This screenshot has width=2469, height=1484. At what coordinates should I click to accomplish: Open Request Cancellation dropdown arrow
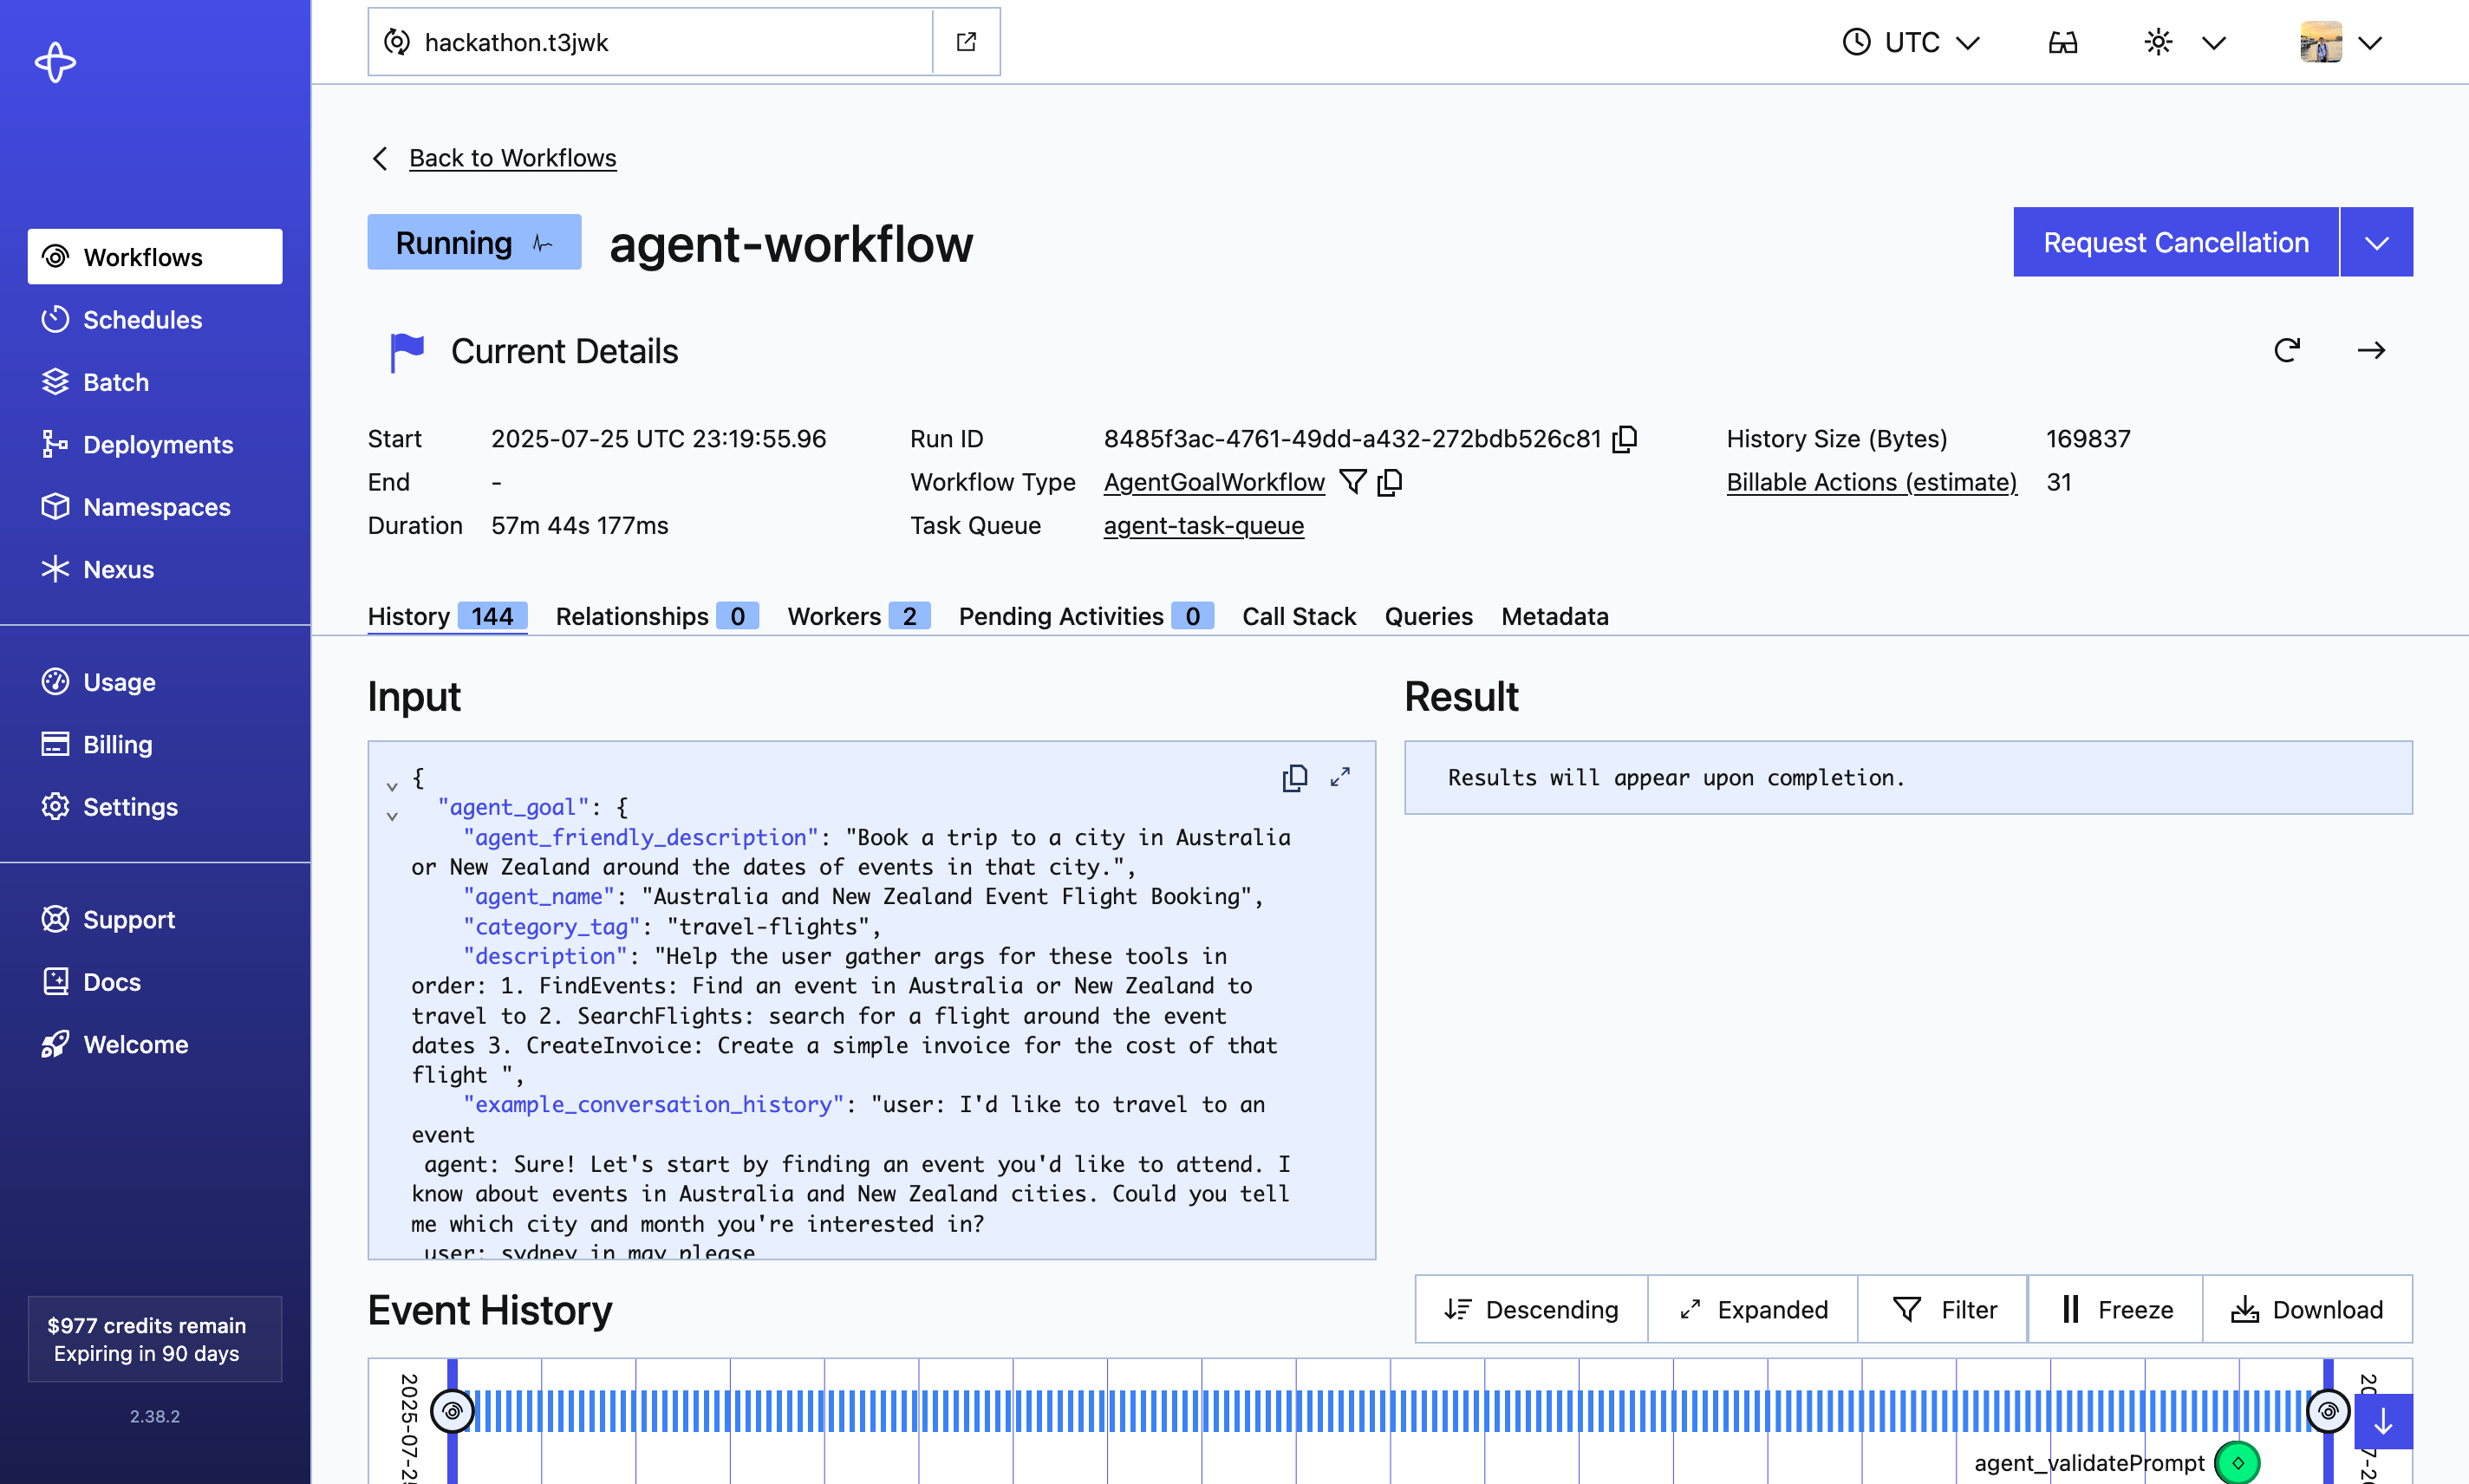[x=2376, y=242]
